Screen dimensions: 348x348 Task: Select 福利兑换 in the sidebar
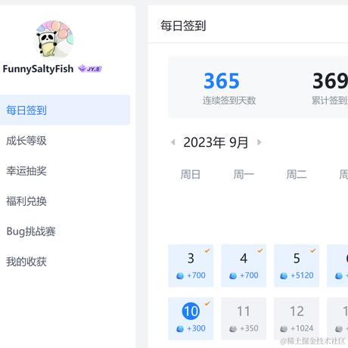26,201
